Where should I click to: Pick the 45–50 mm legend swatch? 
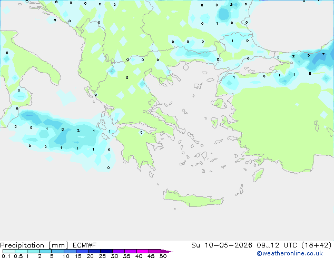tap(155, 251)
